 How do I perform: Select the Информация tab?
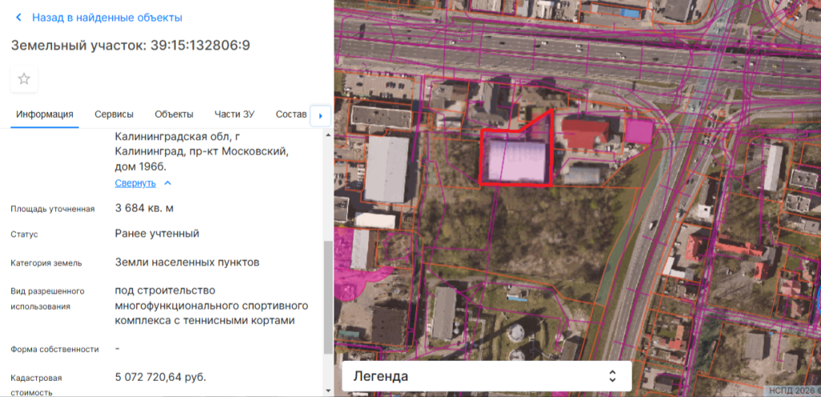pos(45,115)
